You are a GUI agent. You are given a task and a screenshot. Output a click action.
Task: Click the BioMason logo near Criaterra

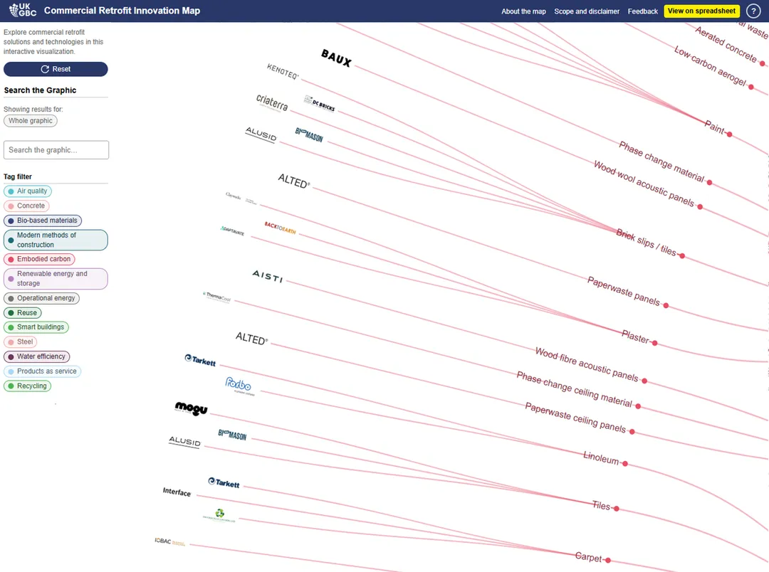pos(309,134)
